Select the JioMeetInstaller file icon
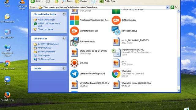The image size is (196, 110). [x=116, y=20]
